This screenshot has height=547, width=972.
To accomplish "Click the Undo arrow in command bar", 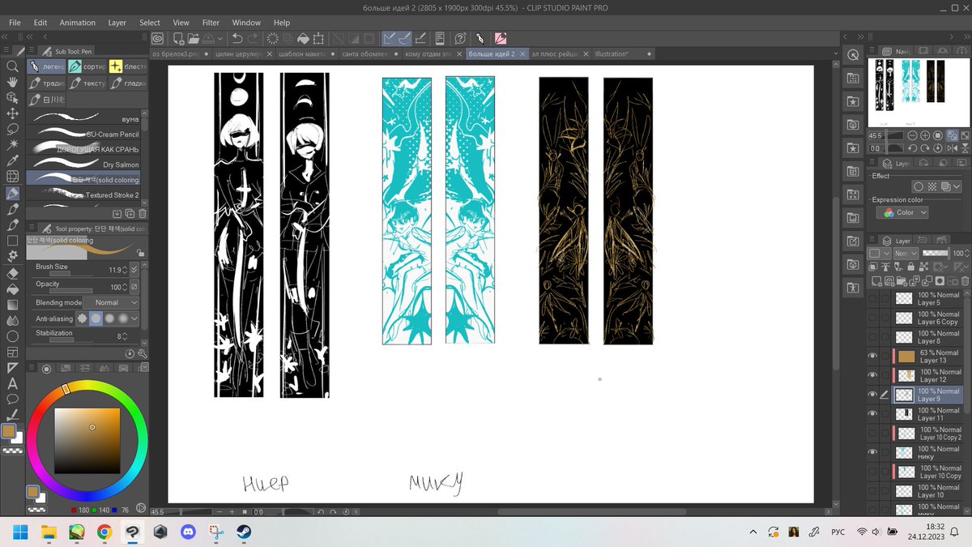I will point(237,38).
